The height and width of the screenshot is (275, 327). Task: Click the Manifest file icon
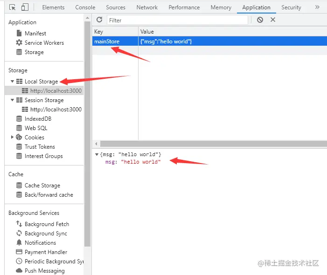click(x=19, y=33)
